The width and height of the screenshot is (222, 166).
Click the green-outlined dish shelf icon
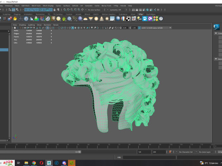48,19
